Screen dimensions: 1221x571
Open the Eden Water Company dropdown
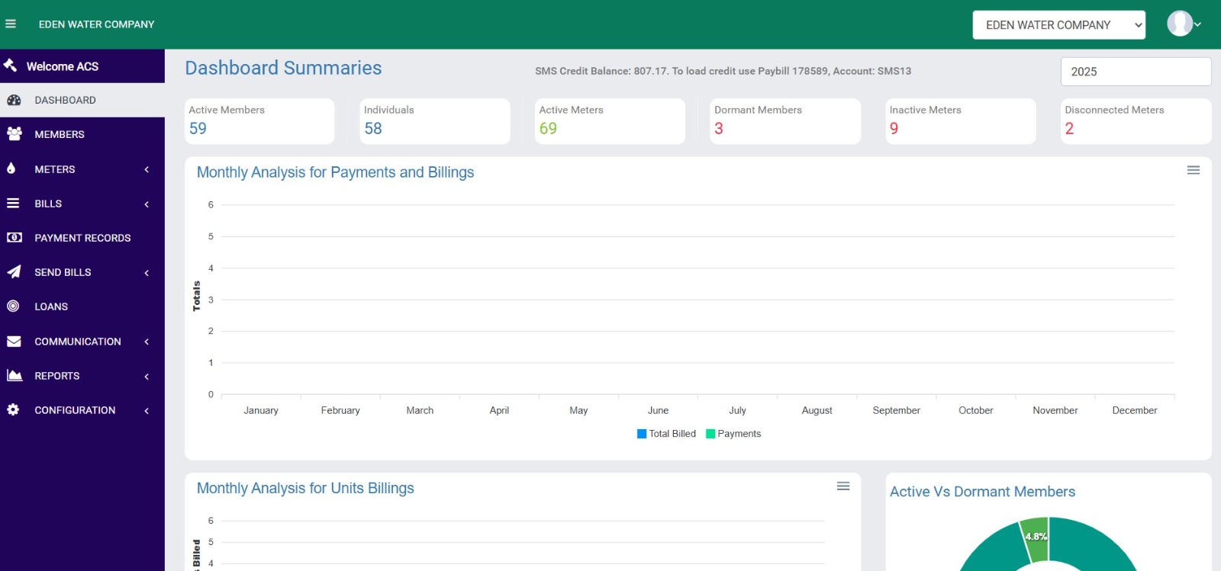click(x=1058, y=25)
